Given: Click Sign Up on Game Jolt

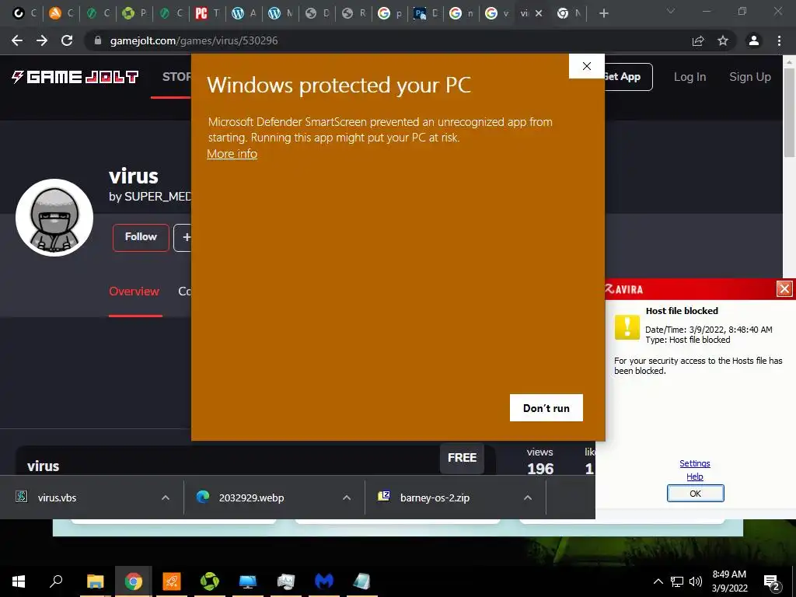Looking at the screenshot, I should [750, 77].
